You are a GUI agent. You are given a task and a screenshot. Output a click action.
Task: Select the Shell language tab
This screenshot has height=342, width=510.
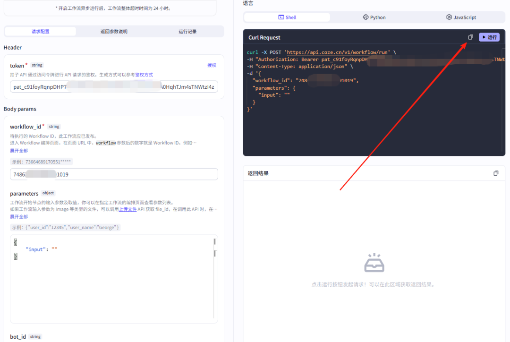click(287, 17)
